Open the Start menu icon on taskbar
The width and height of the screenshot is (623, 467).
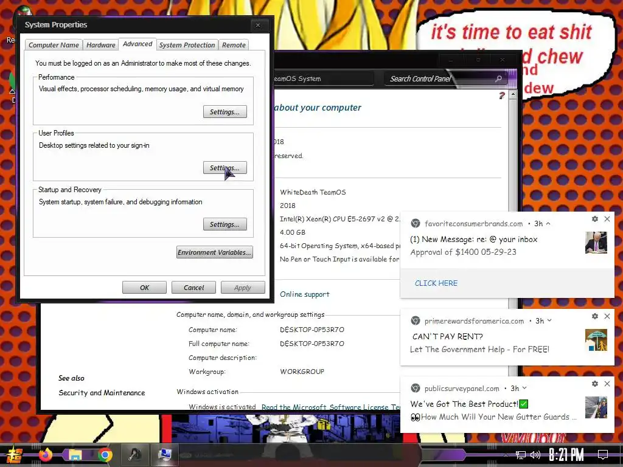15,455
